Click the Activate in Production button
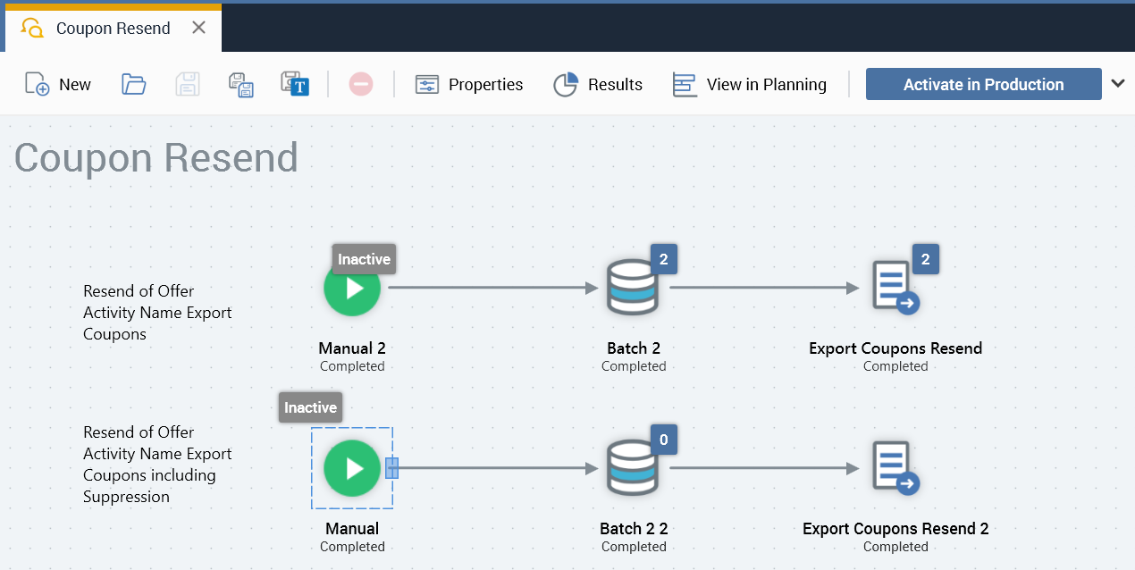Image resolution: width=1135 pixels, height=570 pixels. point(983,85)
